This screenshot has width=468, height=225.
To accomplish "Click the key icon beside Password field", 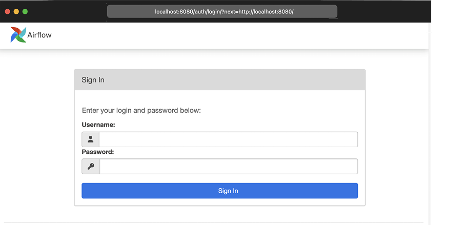I will (x=91, y=167).
